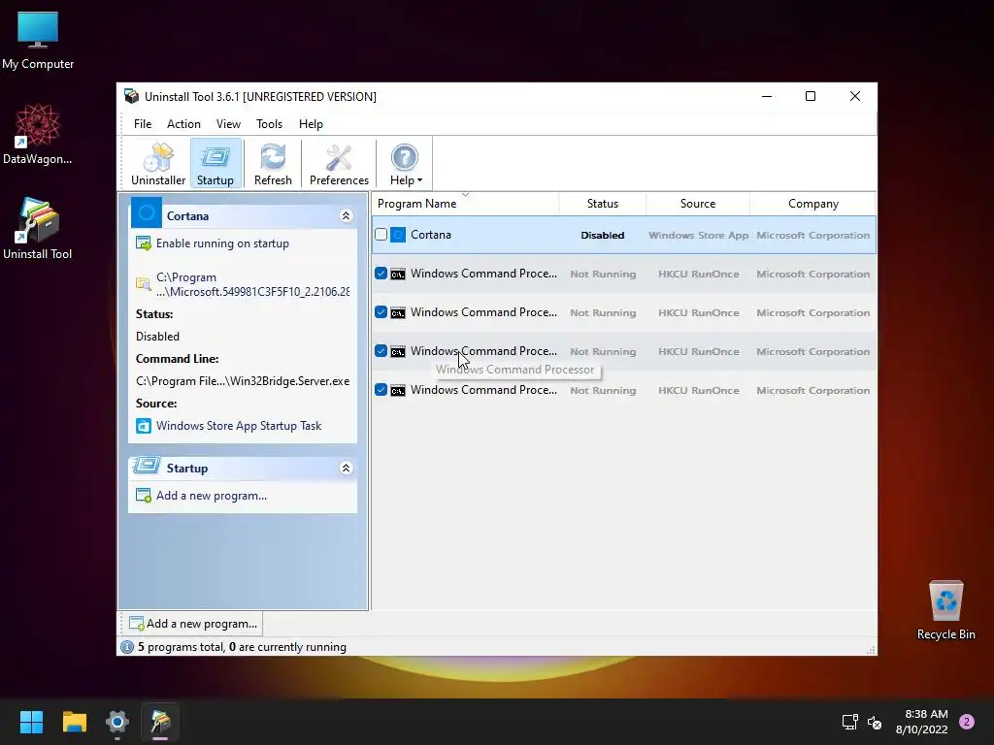
Task: Open the Tools menu
Action: pos(270,124)
